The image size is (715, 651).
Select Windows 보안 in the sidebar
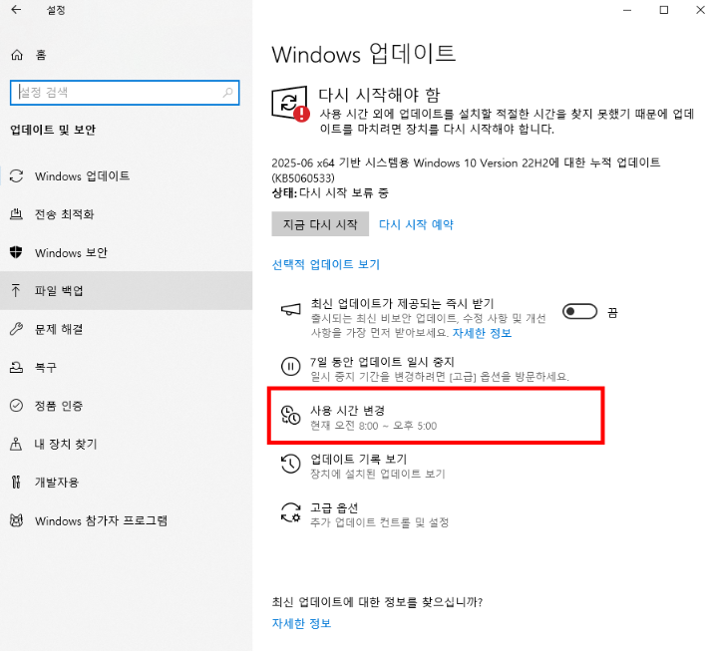tap(126, 252)
